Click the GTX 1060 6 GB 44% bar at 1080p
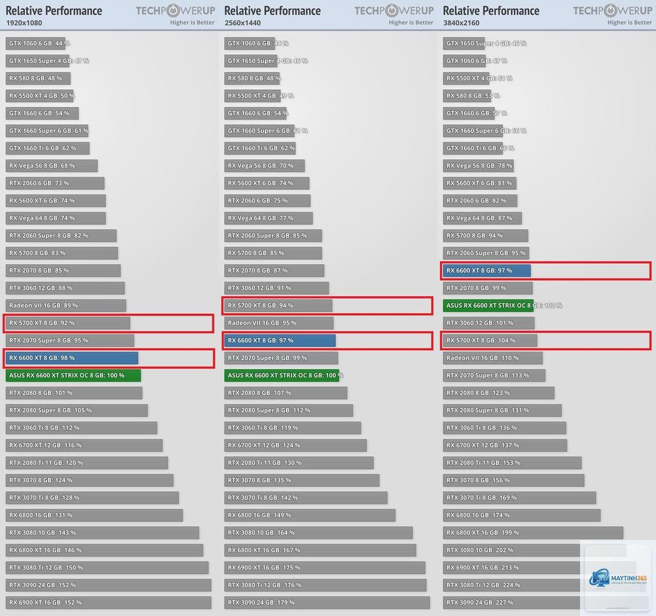Screen dimensions: 656x616 (36, 43)
